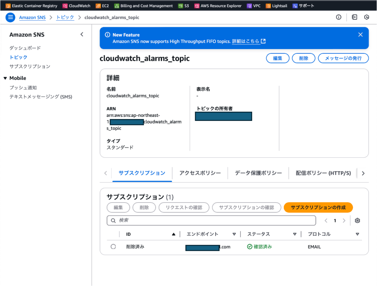Open Elastic Container Registry shortcut

[x=32, y=6]
